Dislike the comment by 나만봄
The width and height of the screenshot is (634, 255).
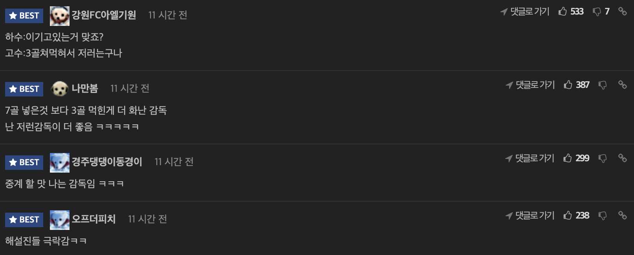pos(602,85)
